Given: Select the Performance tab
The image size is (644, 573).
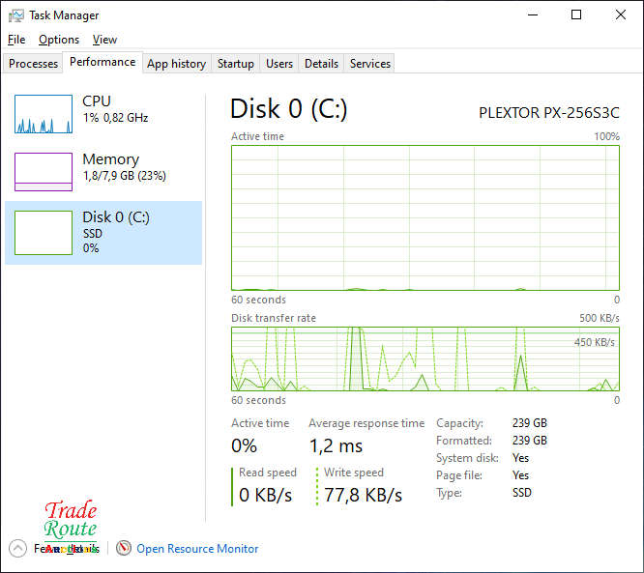Looking at the screenshot, I should (x=102, y=62).
